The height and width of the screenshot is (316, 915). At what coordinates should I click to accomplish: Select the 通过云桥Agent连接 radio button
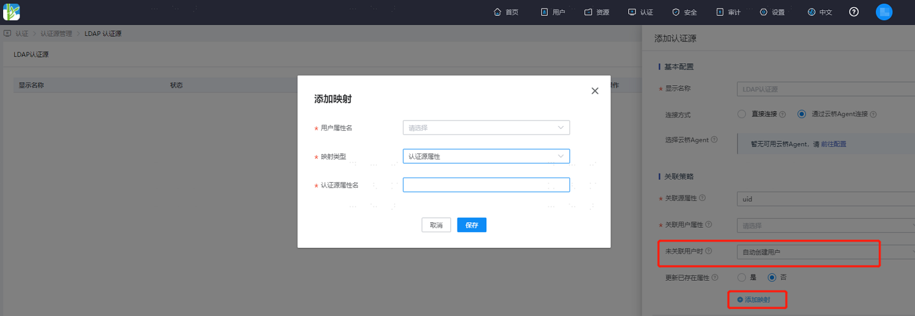(802, 114)
